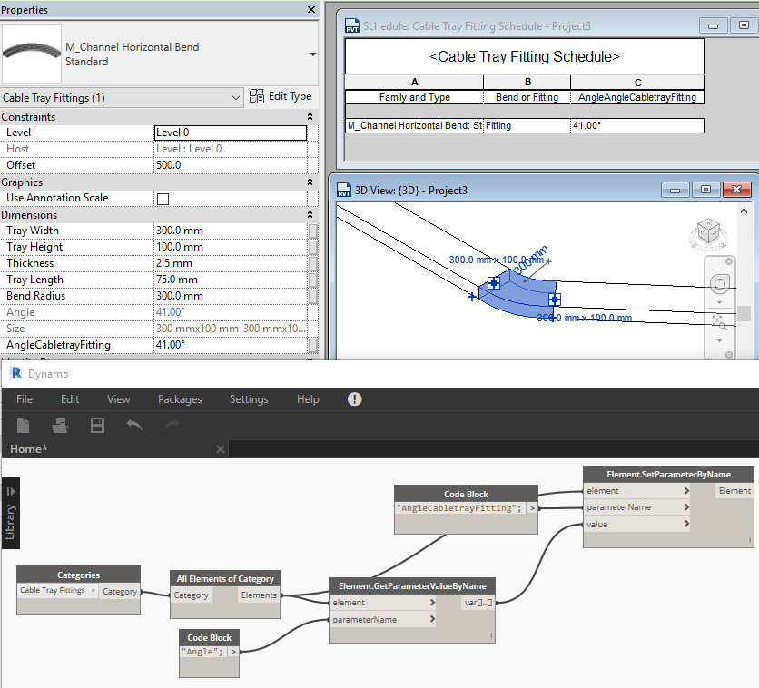This screenshot has width=759, height=688.
Task: Click the schedule cell showing 41.00°
Action: pos(637,126)
